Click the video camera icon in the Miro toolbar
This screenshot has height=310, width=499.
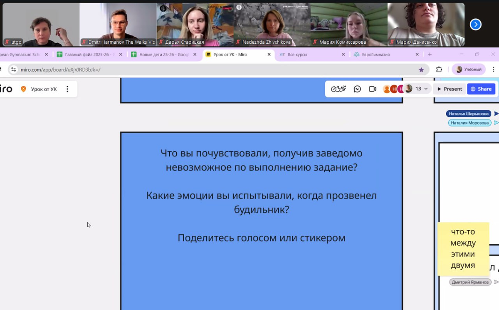372,89
